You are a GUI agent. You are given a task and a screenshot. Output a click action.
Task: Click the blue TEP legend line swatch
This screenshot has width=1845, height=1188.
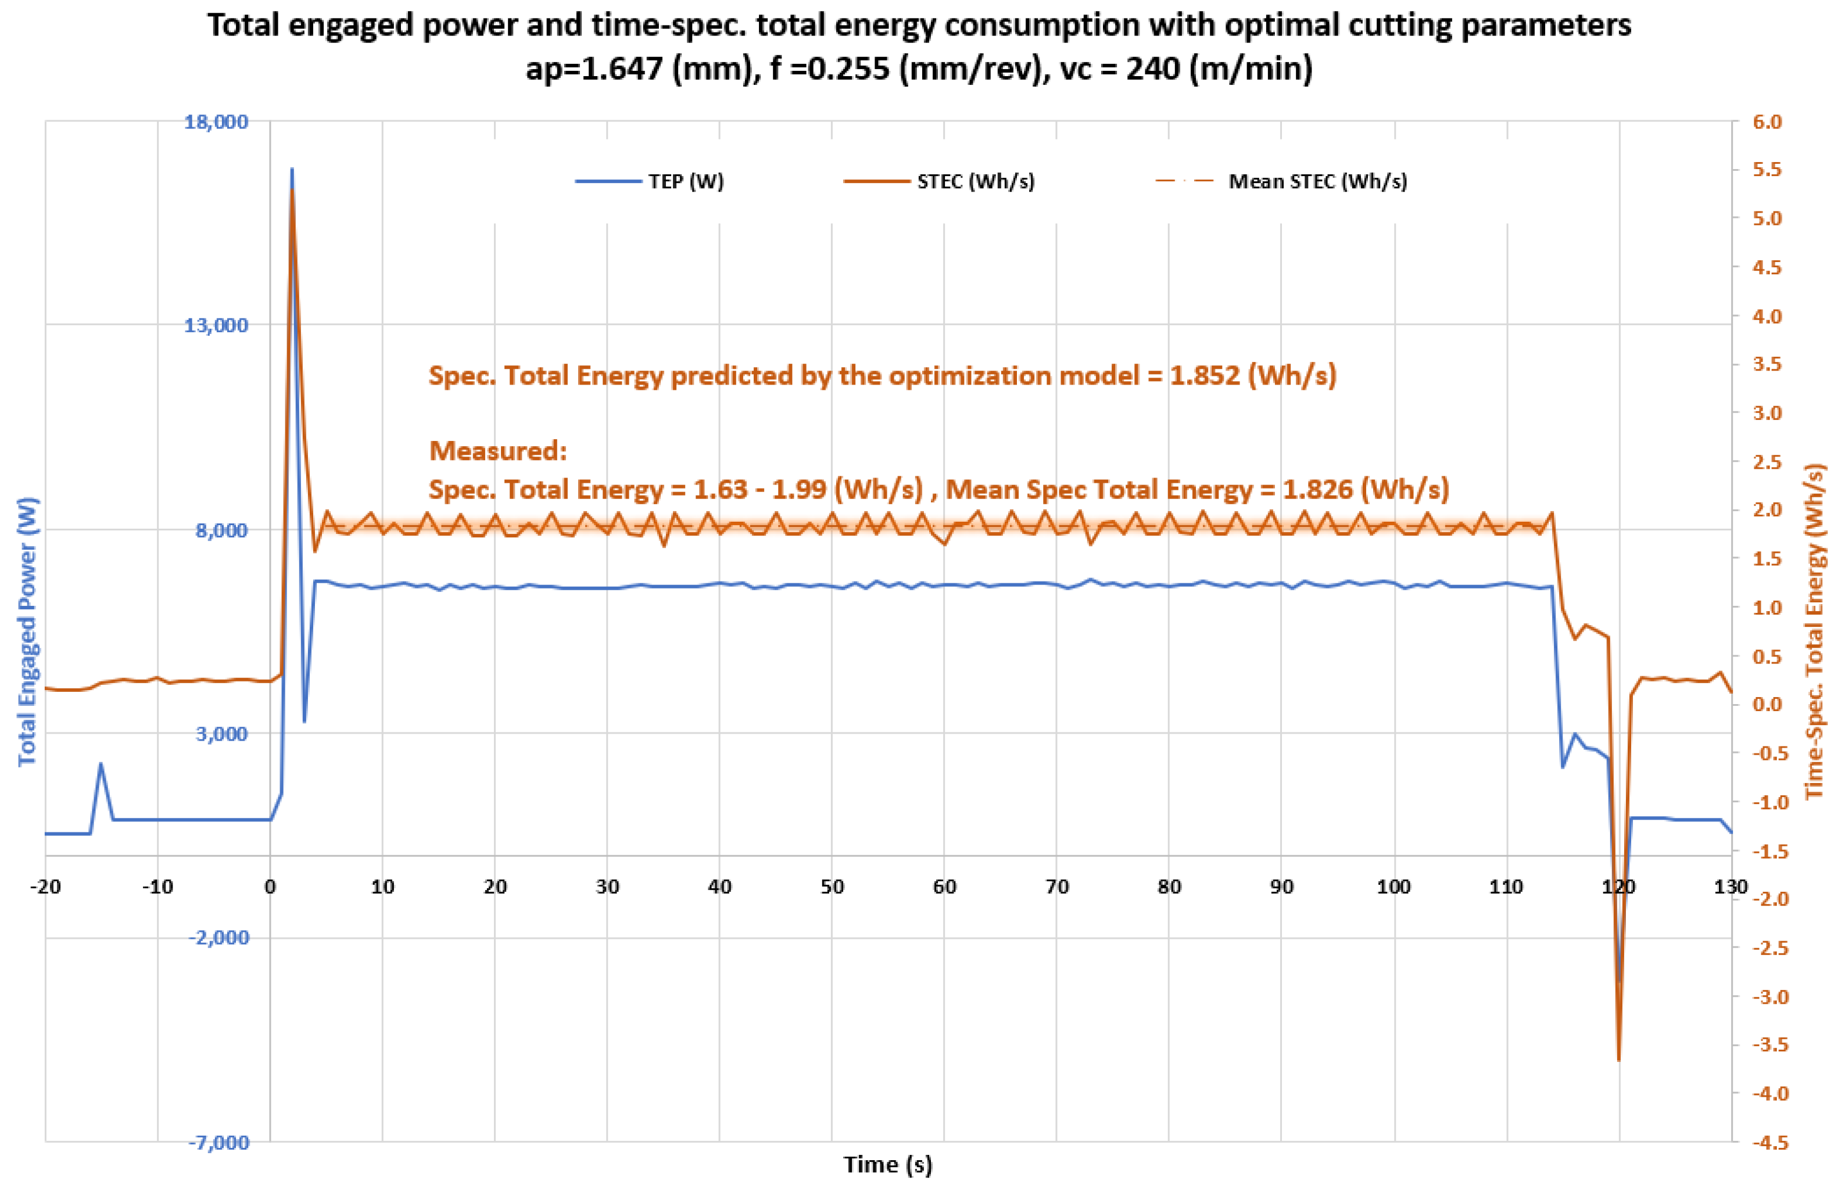pyautogui.click(x=608, y=181)
